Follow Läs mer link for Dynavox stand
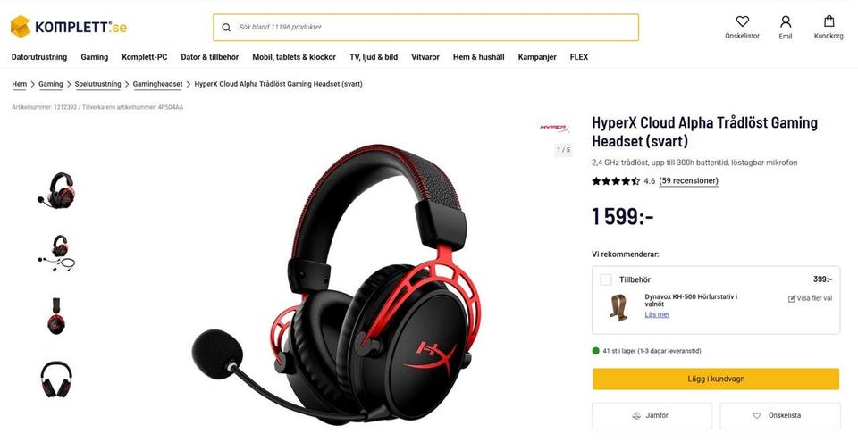 657,314
